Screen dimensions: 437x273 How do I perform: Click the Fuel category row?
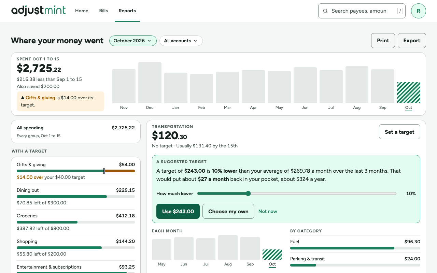coord(355,244)
